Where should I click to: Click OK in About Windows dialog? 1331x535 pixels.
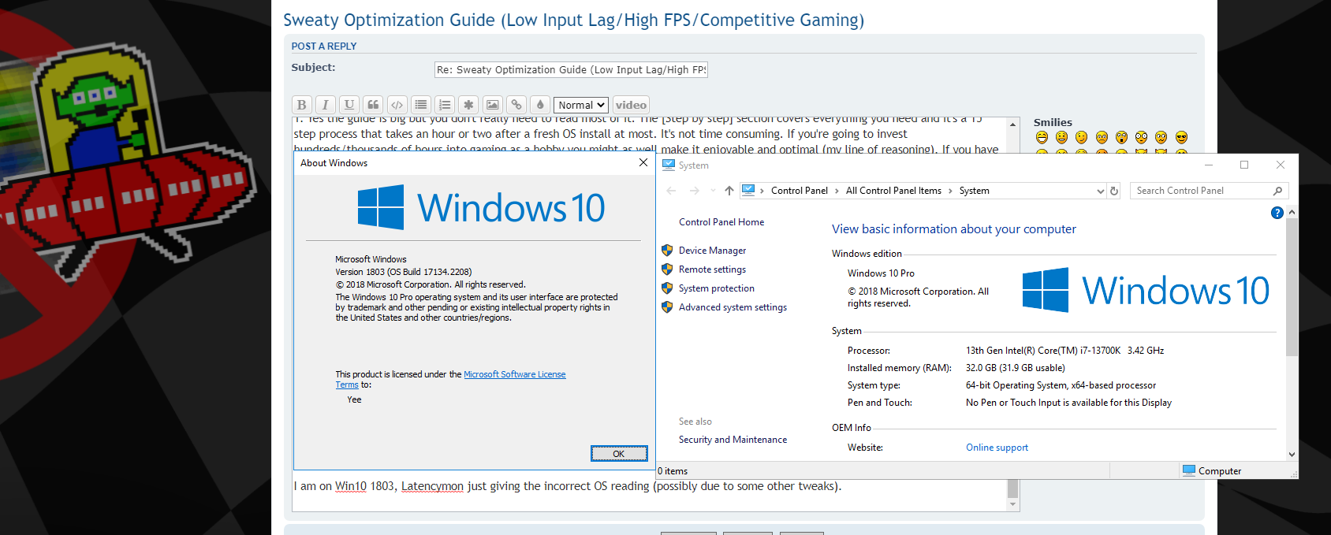click(619, 454)
